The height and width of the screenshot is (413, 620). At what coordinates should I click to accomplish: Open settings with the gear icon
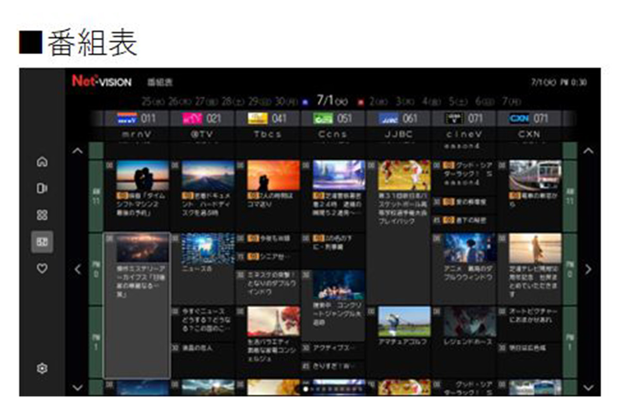pyautogui.click(x=42, y=368)
